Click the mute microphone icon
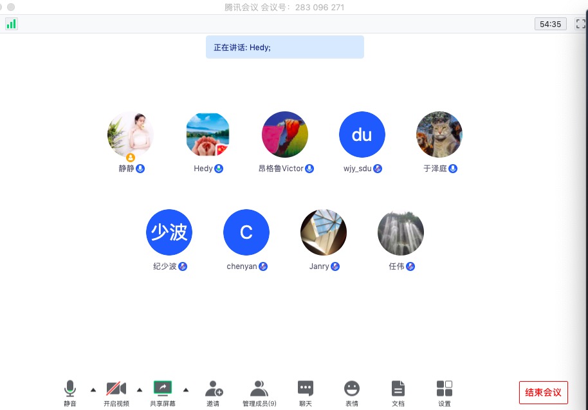588x410 pixels. coord(70,388)
